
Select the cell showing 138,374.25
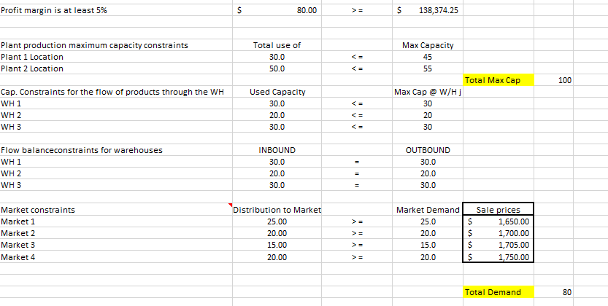point(428,10)
